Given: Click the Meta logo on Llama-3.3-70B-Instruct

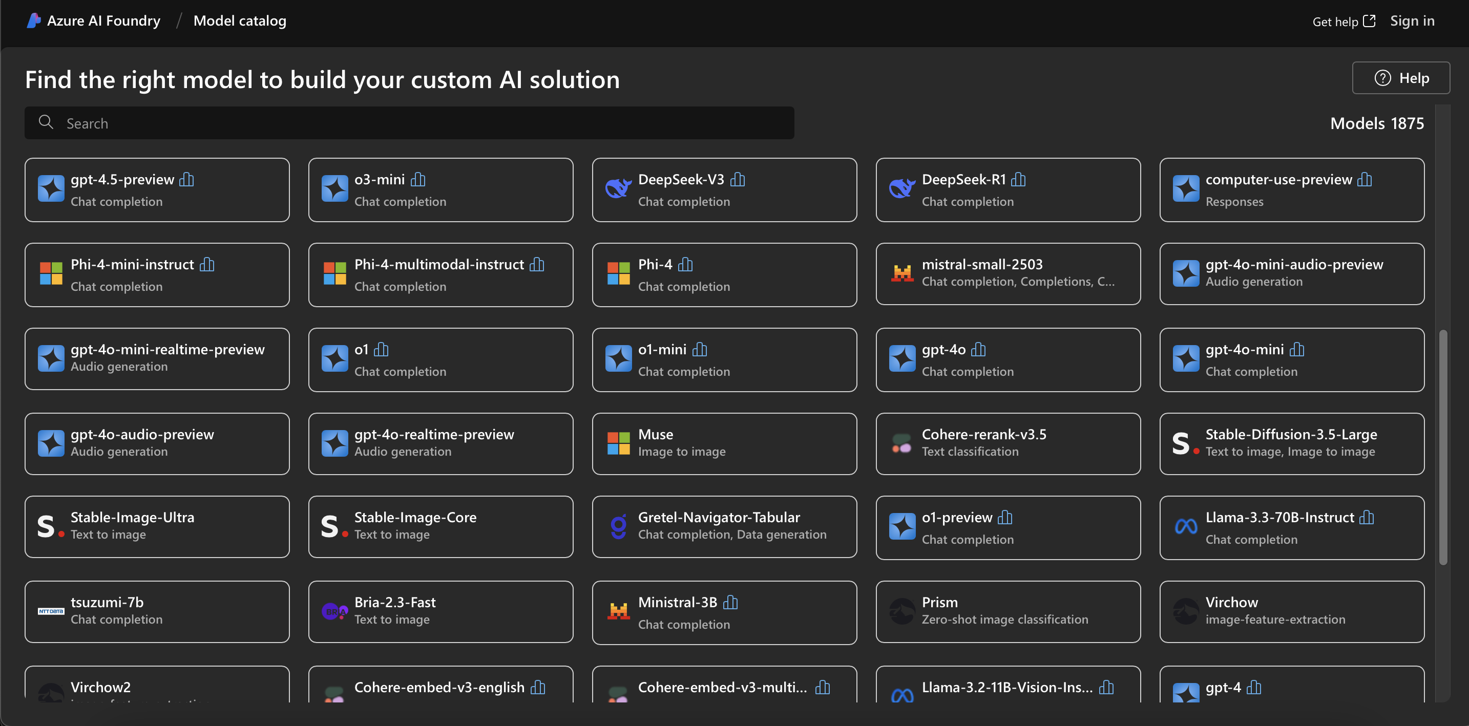Looking at the screenshot, I should pos(1186,526).
